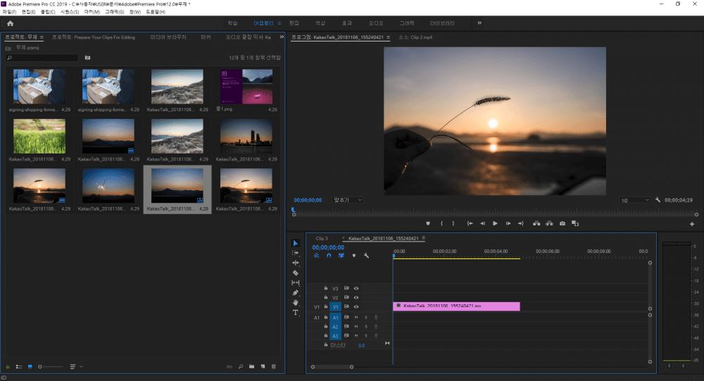Adjust project thumbnail zoom slider
This screenshot has height=381, width=704.
(50, 367)
